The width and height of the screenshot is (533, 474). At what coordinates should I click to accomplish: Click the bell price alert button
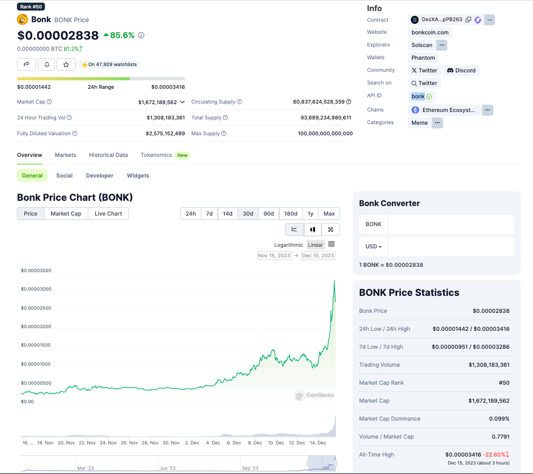tap(47, 64)
